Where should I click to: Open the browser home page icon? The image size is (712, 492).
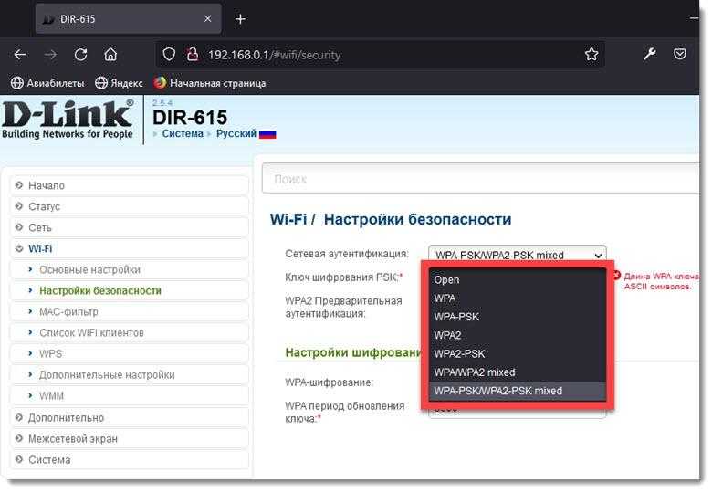pyautogui.click(x=110, y=55)
